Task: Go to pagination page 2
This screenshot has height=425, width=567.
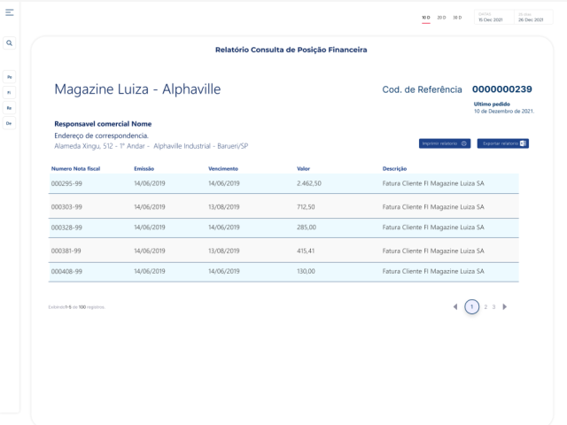Action: click(485, 307)
